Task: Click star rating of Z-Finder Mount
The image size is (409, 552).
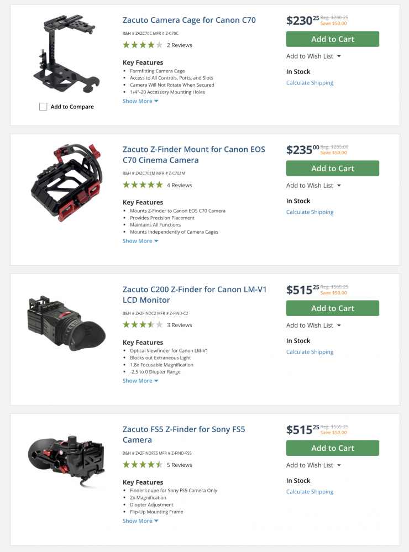Action: coord(143,185)
